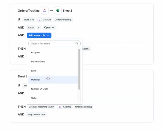Click the ClickUp logo in top card header
165x131 pixels.
point(45,11)
